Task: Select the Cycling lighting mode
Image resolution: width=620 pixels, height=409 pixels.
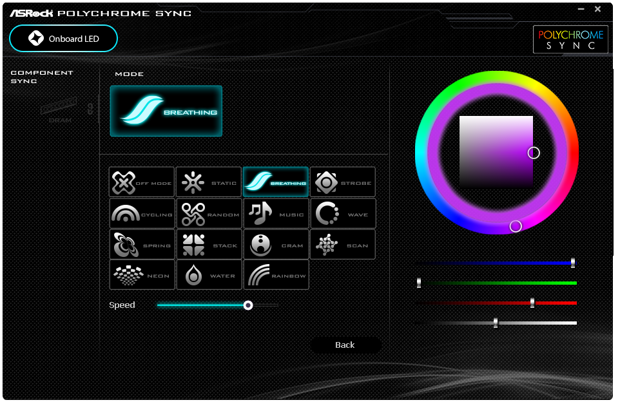Action: pyautogui.click(x=142, y=214)
